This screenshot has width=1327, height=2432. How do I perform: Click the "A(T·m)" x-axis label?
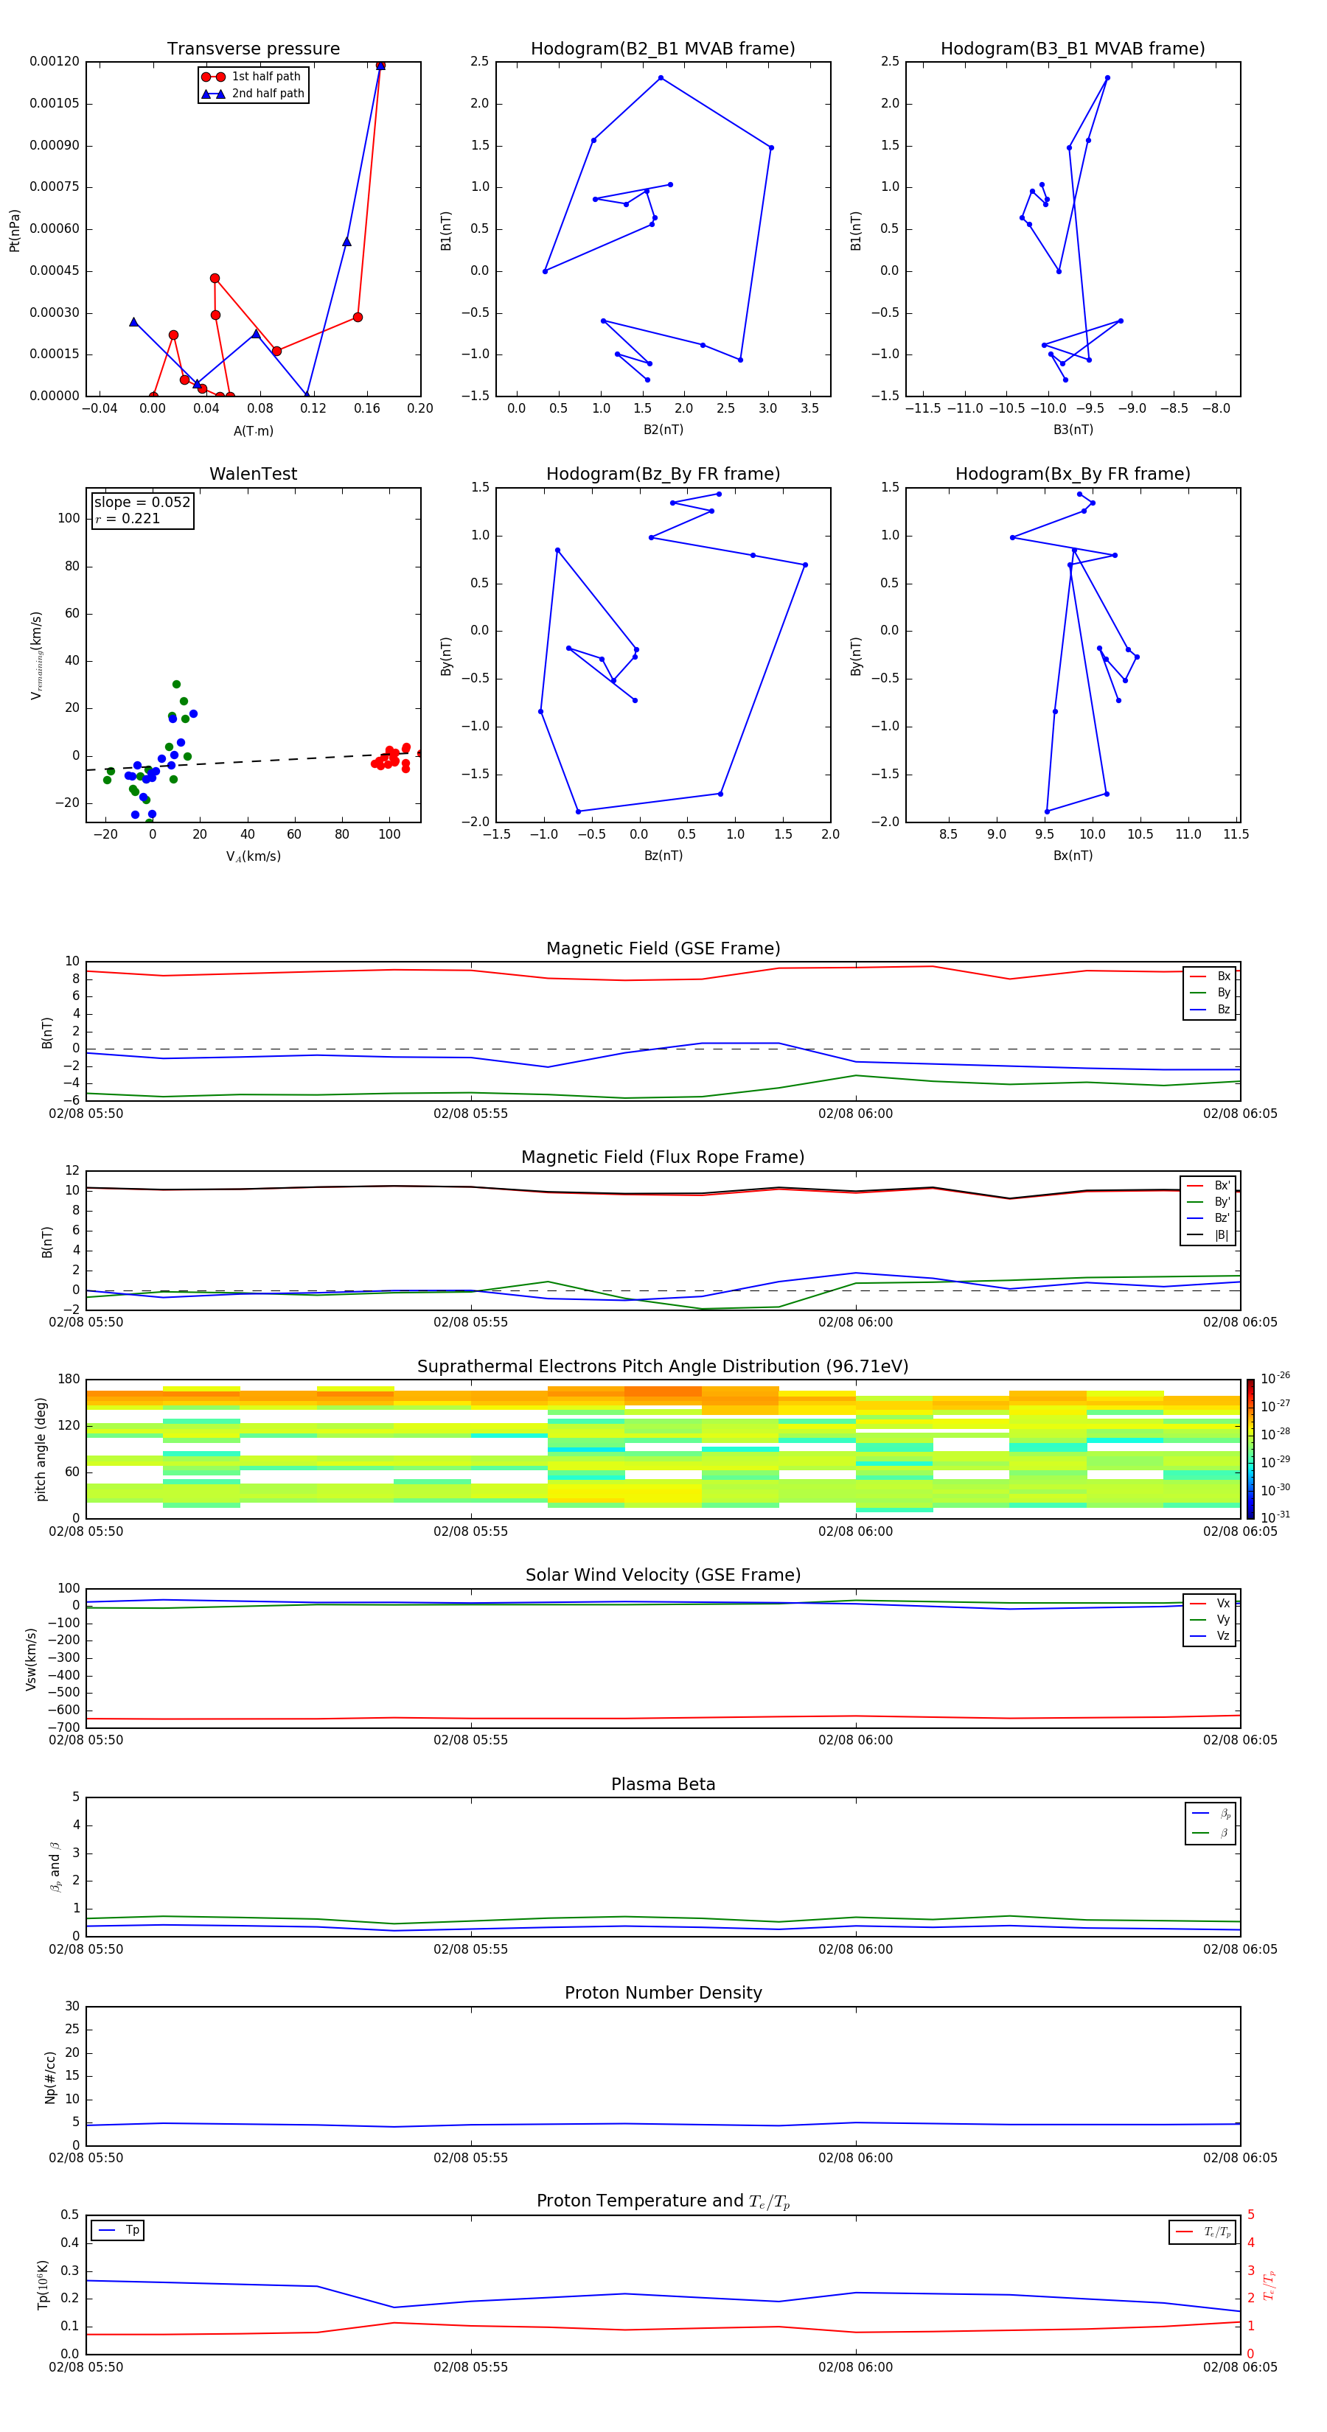[x=253, y=431]
